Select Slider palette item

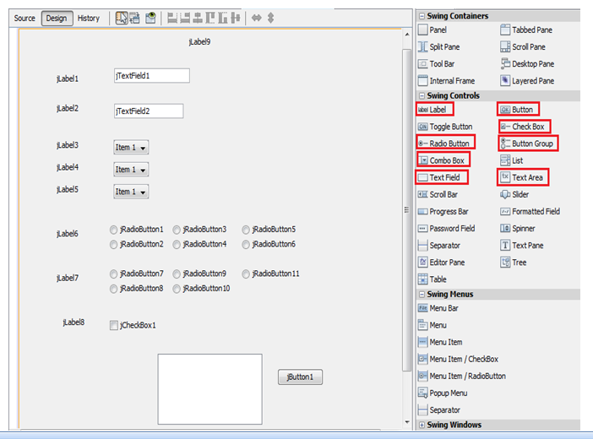coord(514,194)
